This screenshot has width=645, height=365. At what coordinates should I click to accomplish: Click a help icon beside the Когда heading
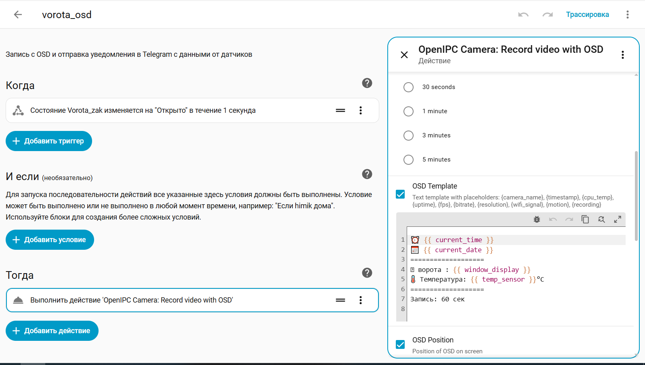(x=367, y=83)
